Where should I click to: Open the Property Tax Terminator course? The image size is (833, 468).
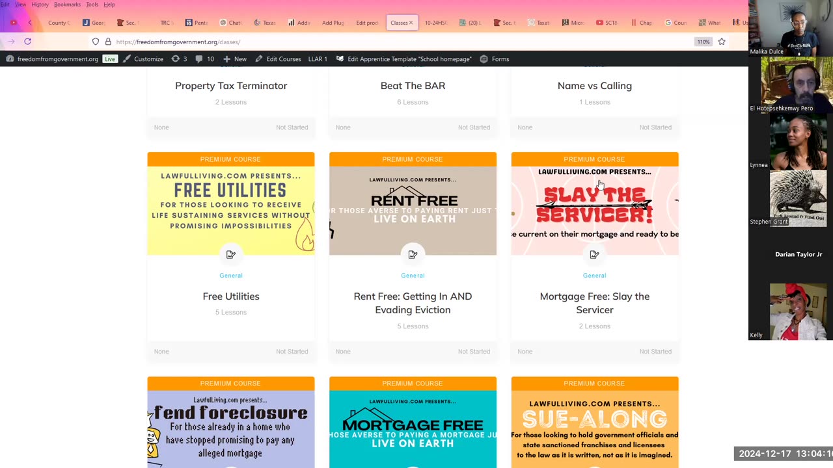(x=231, y=86)
